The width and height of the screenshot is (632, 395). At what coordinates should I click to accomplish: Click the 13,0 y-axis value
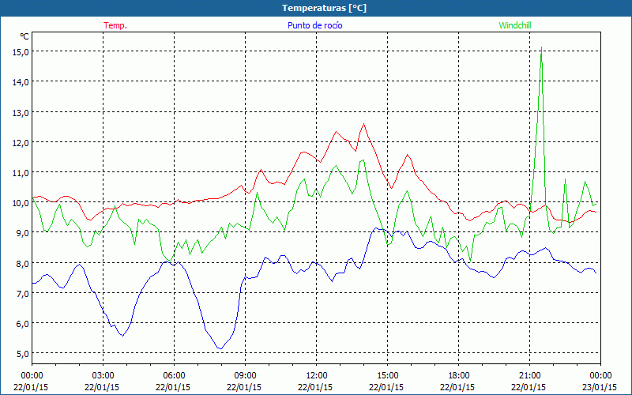(x=21, y=112)
